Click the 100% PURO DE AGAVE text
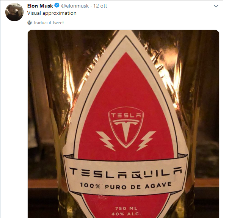The width and height of the screenshot is (240, 218). [x=125, y=185]
